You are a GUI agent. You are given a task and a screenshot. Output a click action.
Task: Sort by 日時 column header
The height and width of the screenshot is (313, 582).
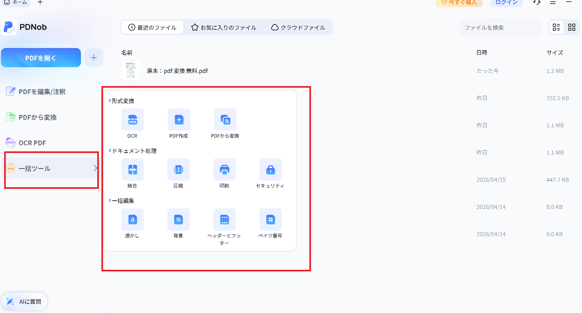tap(482, 52)
